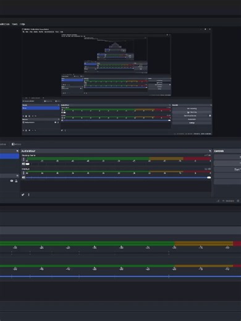Click the add scene plus icon in the captured window
This screenshot has width=241, height=321.
[x=23, y=116]
